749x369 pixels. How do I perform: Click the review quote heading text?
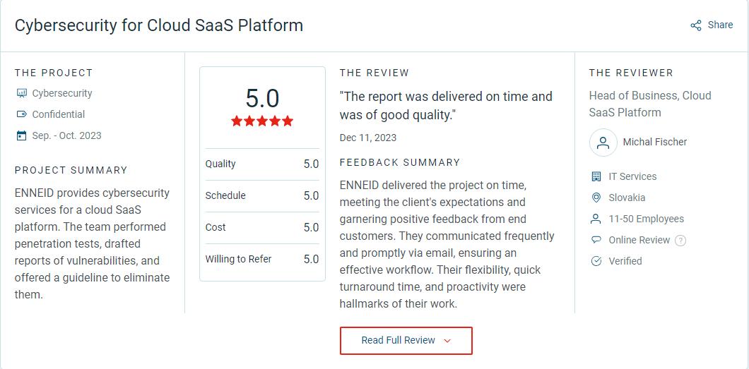point(446,105)
